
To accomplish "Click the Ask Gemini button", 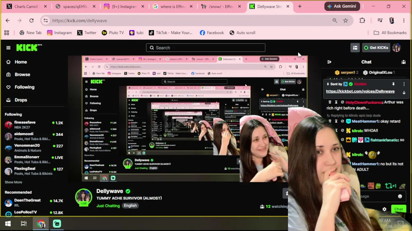I will 342,6.
